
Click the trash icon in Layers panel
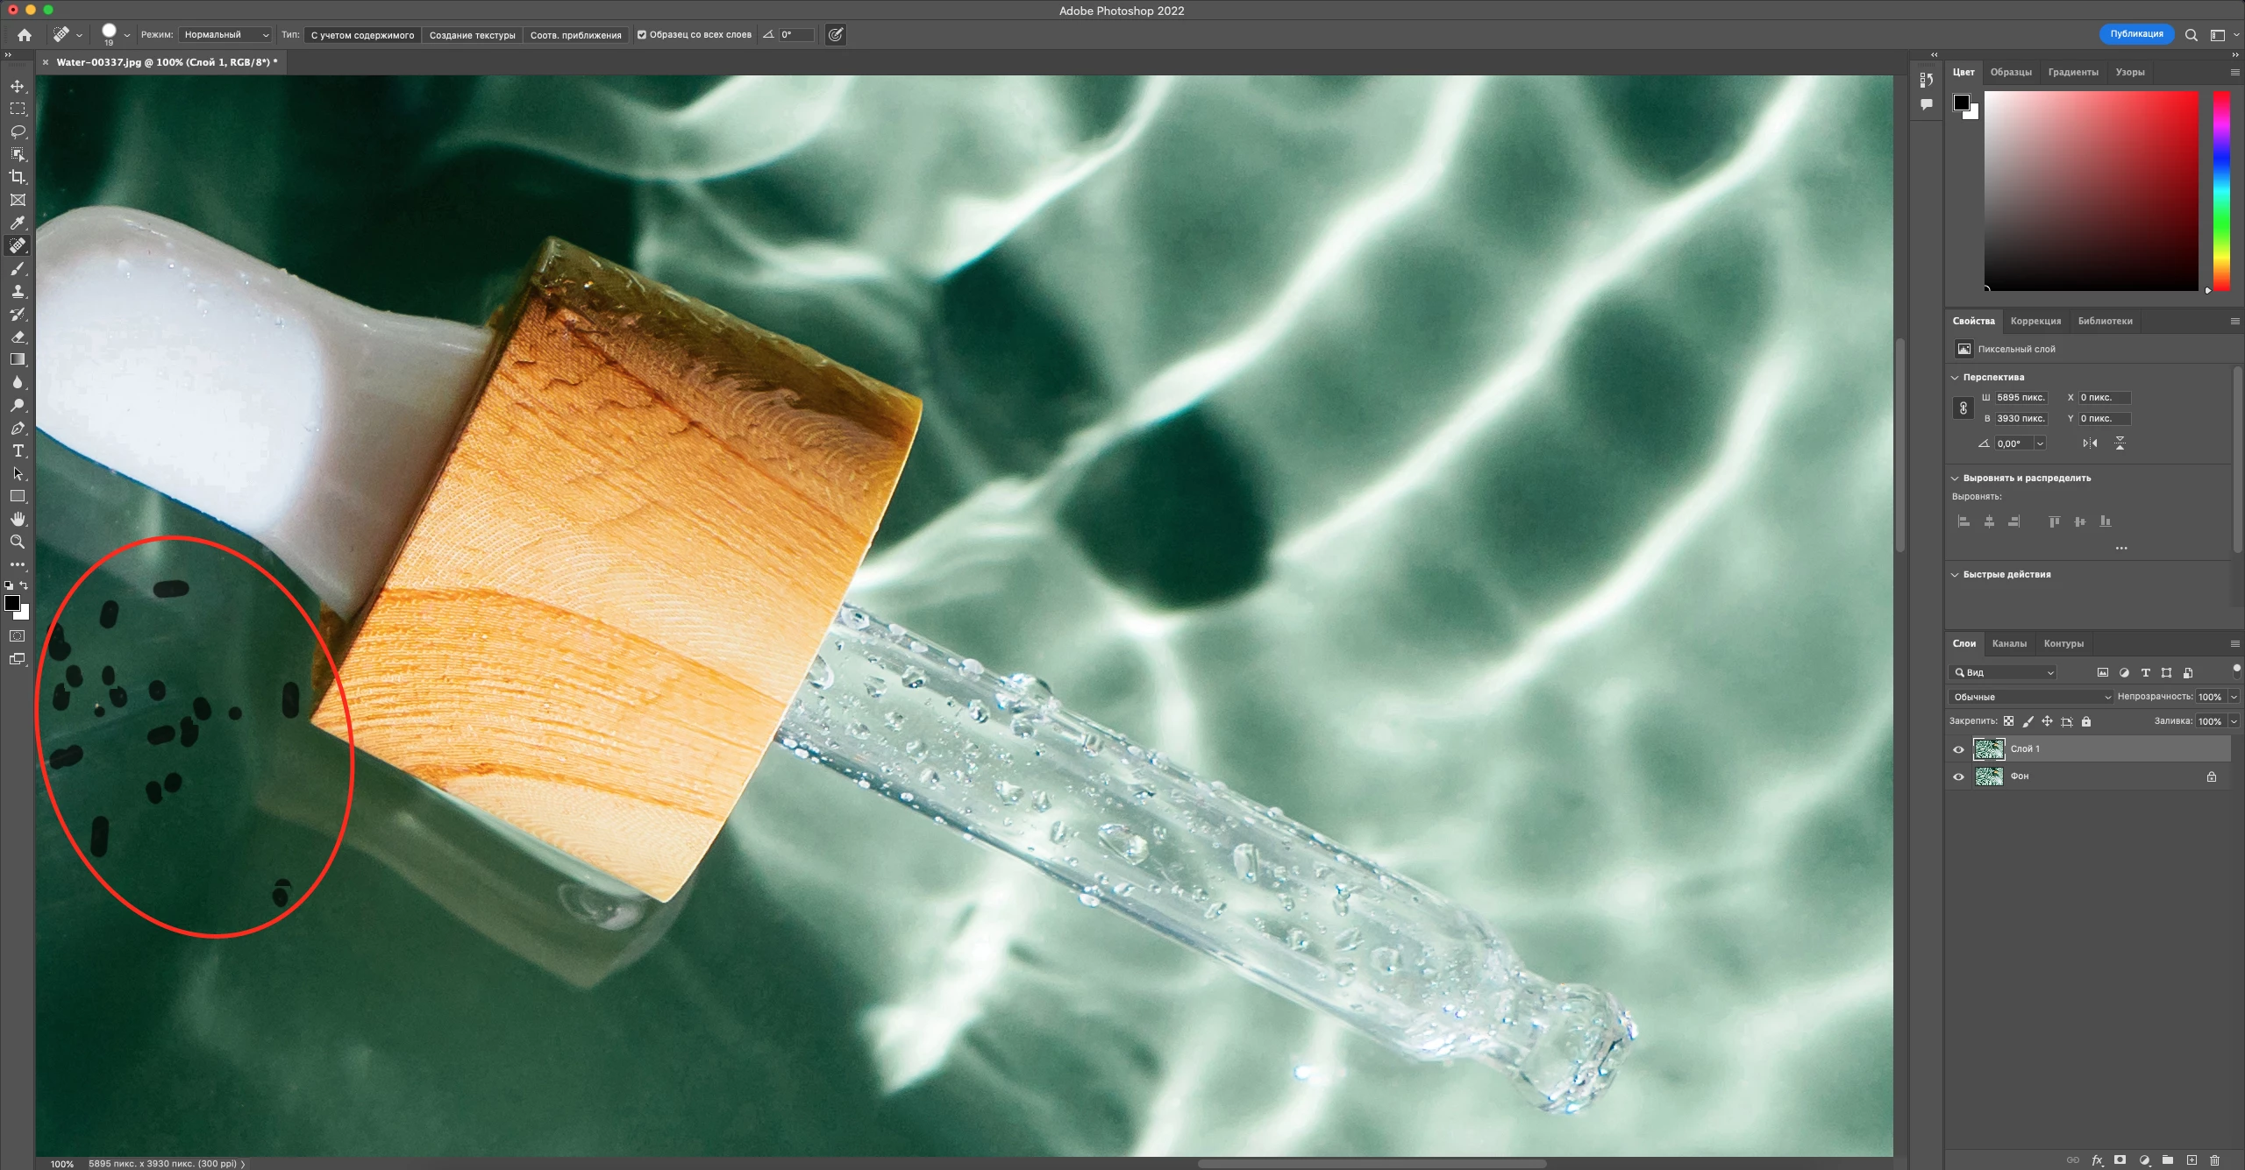2214,1159
